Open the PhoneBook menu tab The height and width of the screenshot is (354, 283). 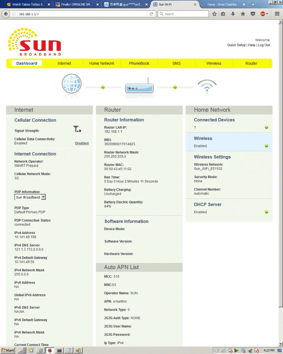(x=139, y=63)
